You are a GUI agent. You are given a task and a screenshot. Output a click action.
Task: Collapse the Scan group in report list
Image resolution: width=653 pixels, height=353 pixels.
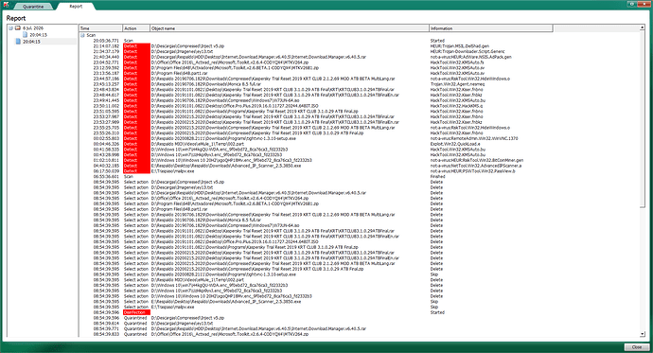point(83,35)
